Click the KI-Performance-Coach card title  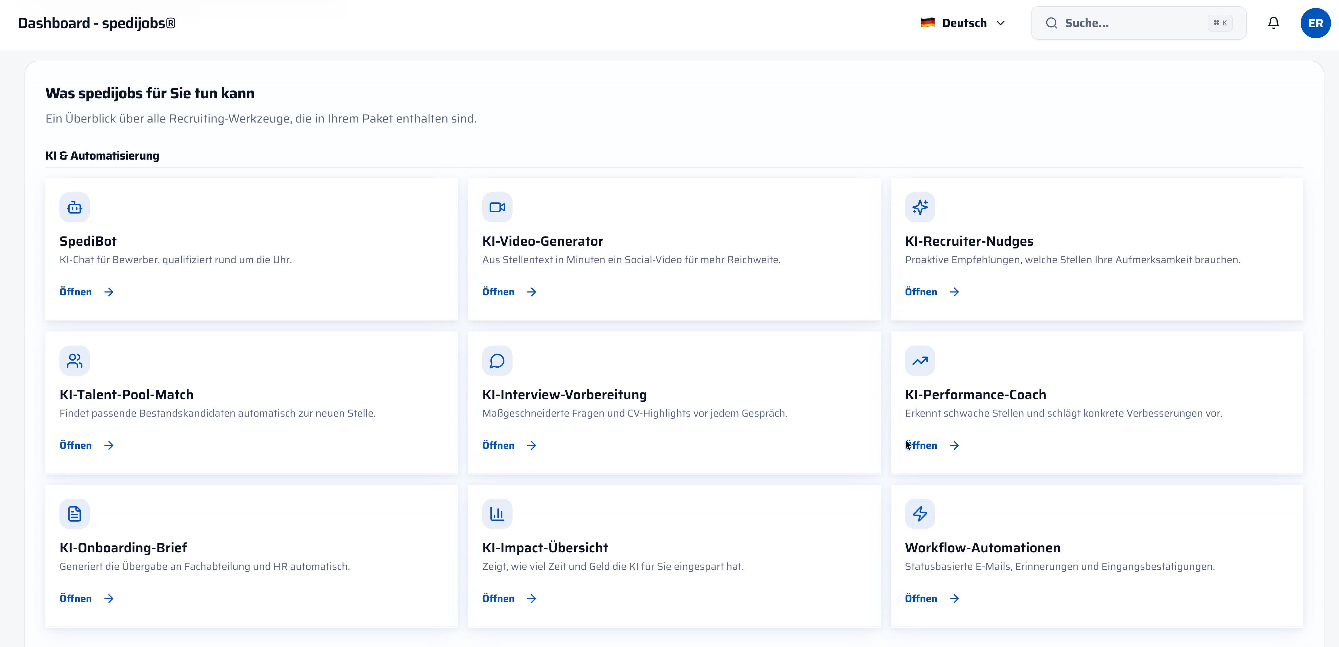[975, 394]
